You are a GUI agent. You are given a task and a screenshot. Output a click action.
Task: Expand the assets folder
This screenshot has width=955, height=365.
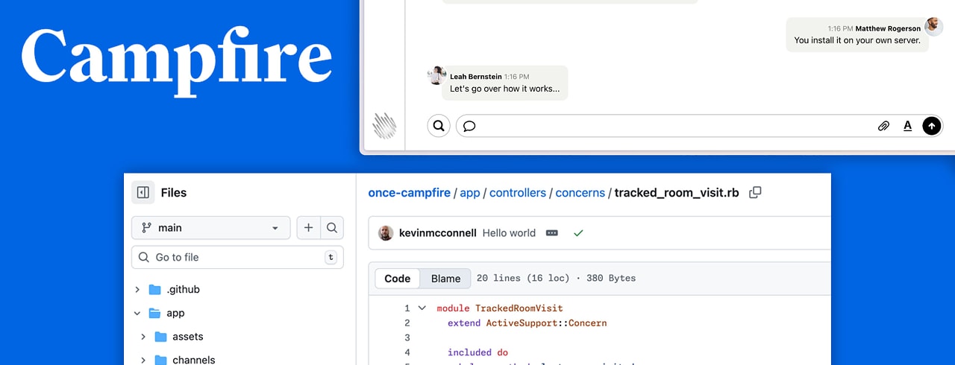coord(143,337)
